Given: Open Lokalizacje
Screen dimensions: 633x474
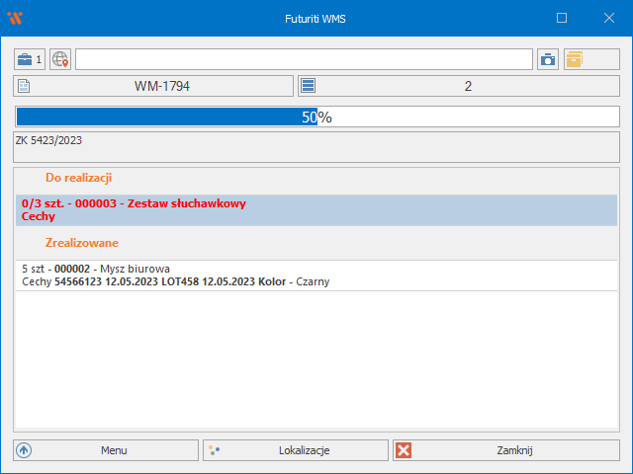Looking at the screenshot, I should 296,450.
